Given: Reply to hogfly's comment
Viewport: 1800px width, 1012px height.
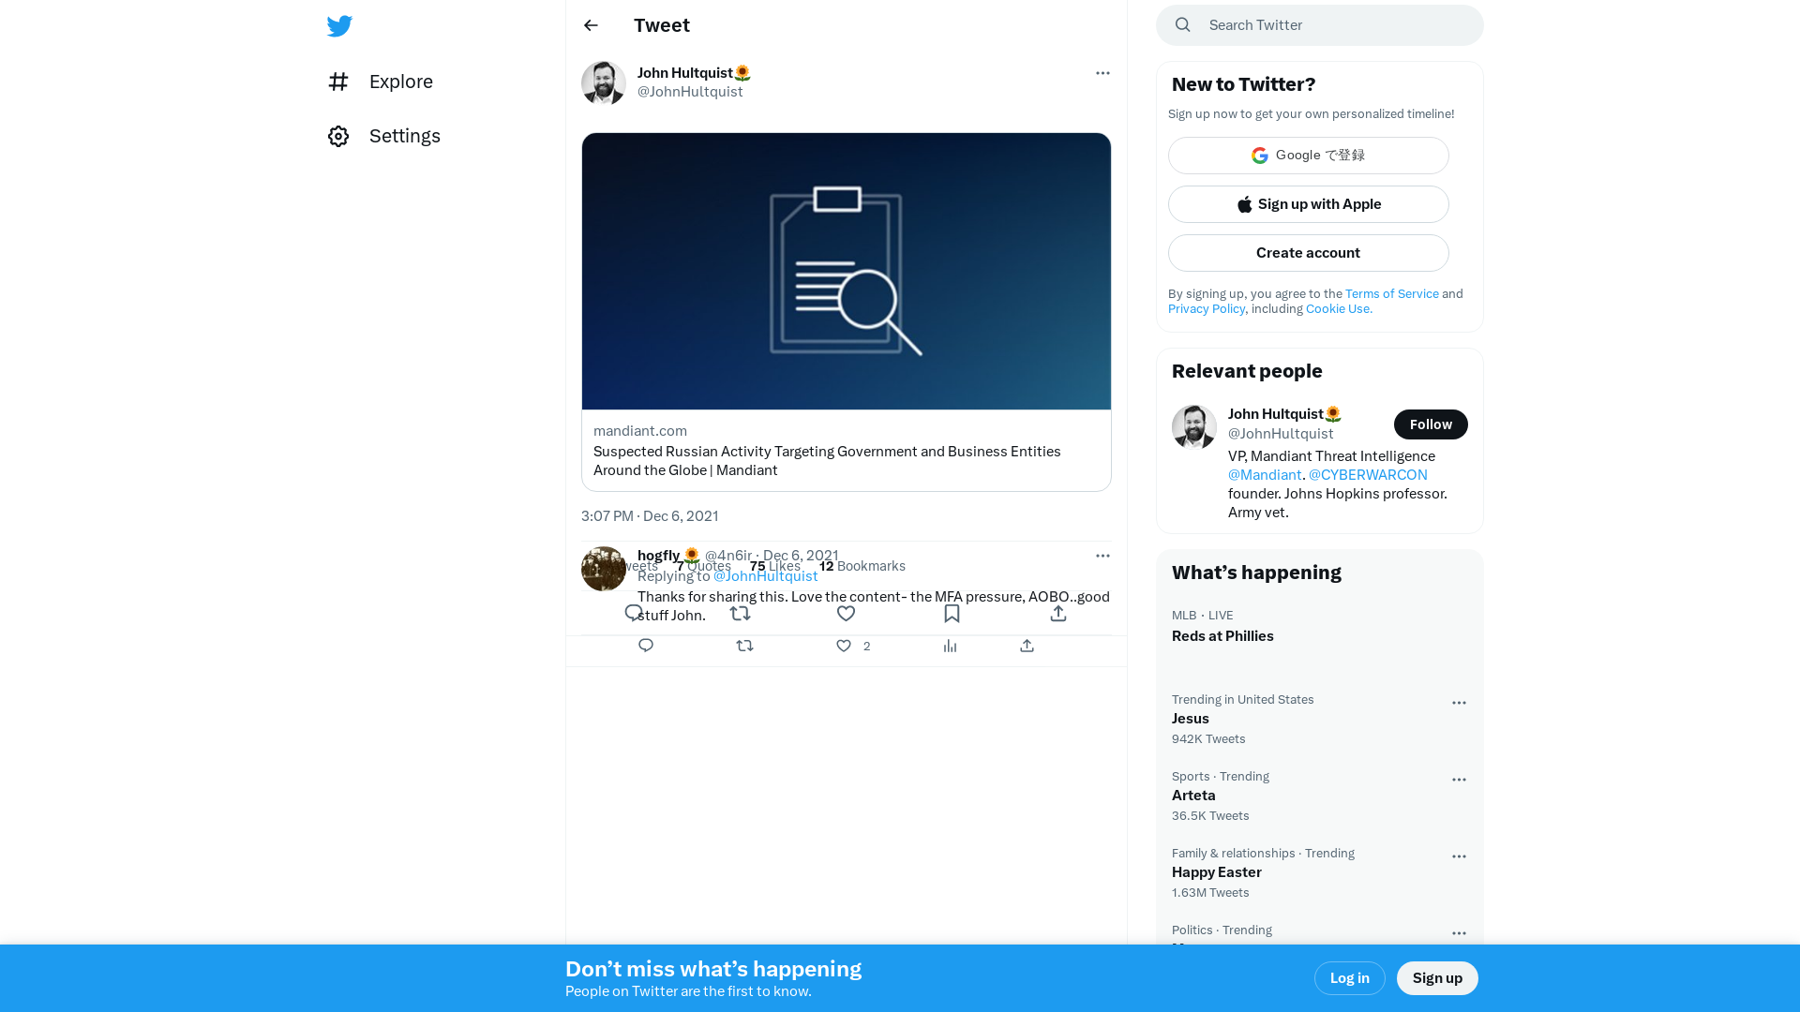Looking at the screenshot, I should (x=646, y=646).
